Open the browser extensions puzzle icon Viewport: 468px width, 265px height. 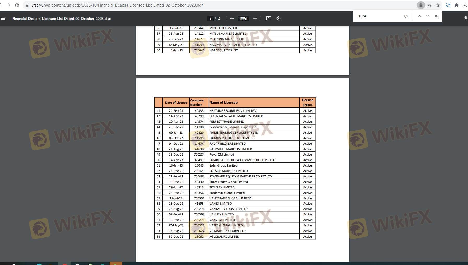point(456,5)
